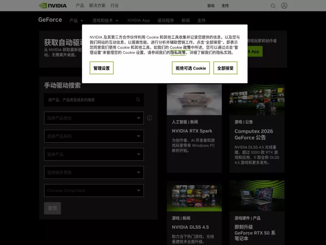Go to 支持 in the top bar
The image size is (326, 245).
click(x=225, y=6)
